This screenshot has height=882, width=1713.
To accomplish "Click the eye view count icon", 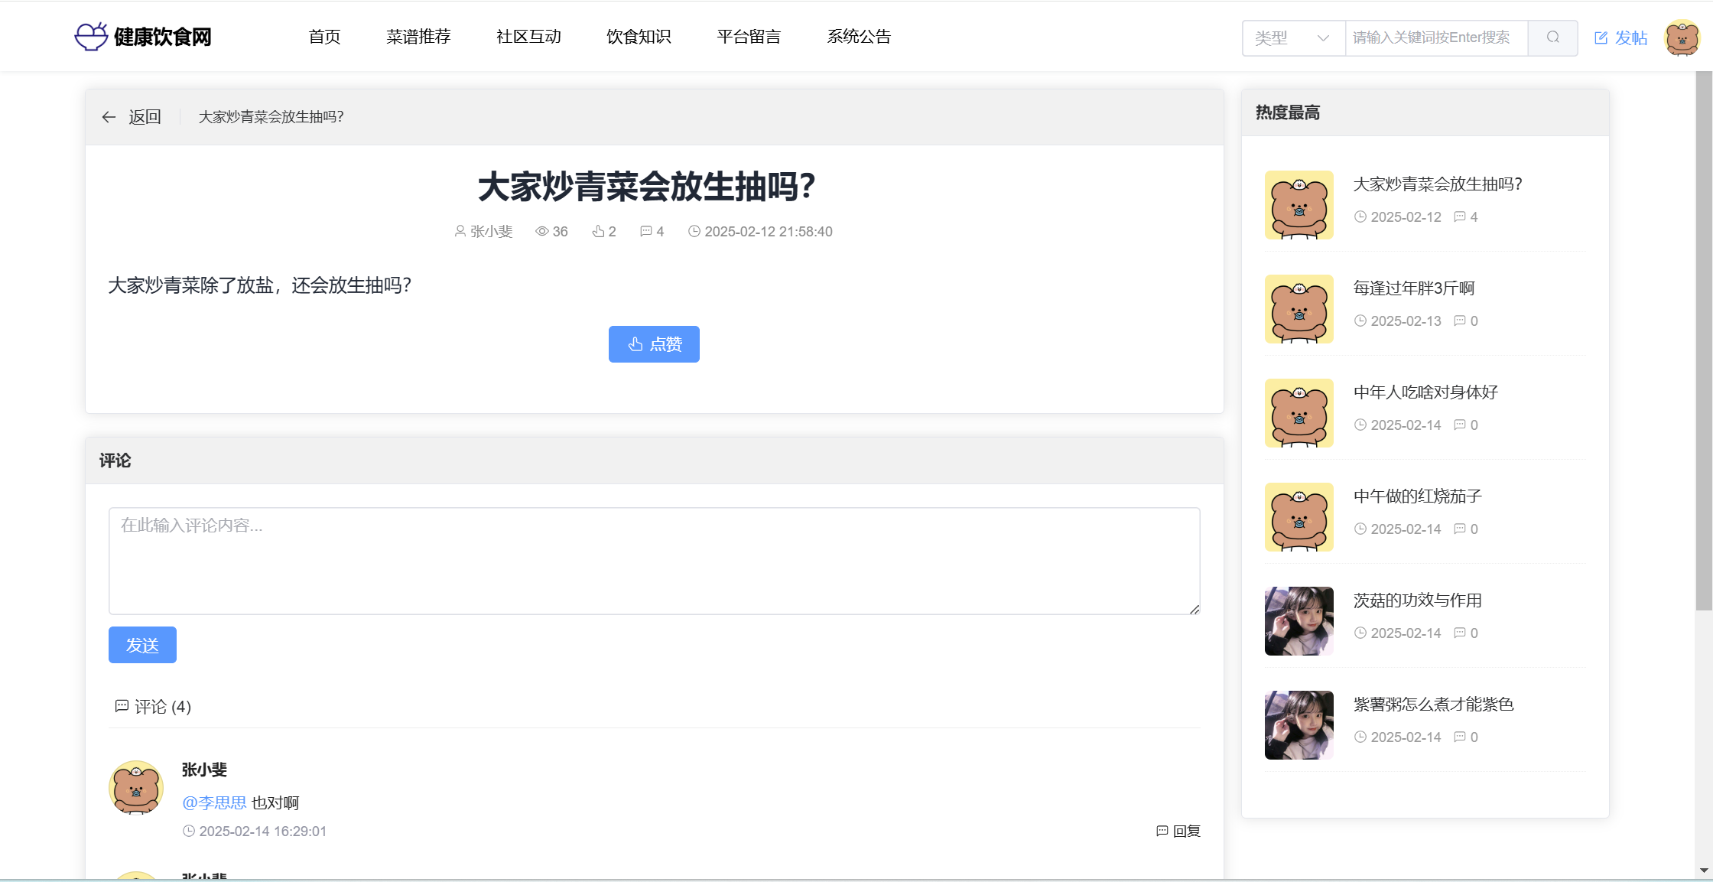I will (x=541, y=231).
